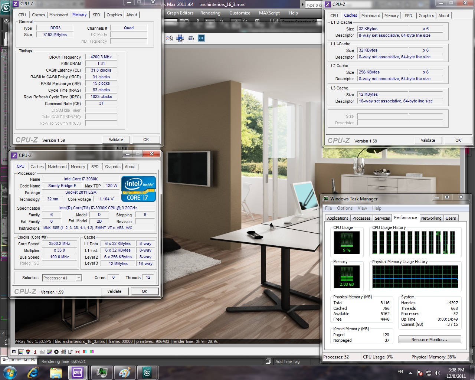Toggle the levels histogram correction icon
The image size is (475, 380).
(42, 352)
